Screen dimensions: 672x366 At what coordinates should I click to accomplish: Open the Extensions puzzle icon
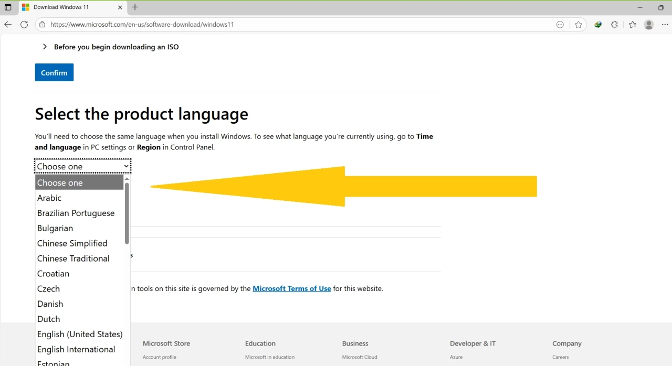614,25
